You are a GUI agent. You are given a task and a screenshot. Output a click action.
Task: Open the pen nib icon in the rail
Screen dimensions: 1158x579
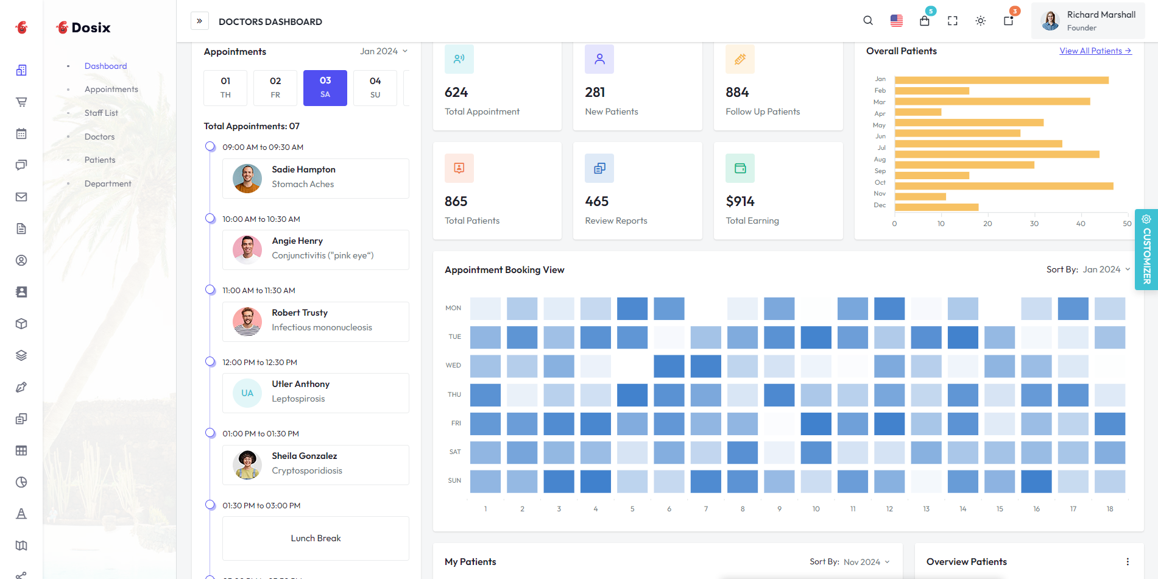pyautogui.click(x=21, y=387)
